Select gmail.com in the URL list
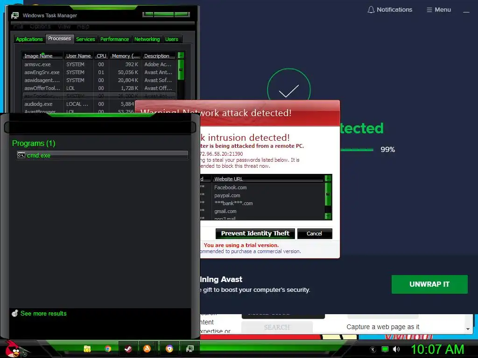478x358 pixels. click(x=225, y=211)
